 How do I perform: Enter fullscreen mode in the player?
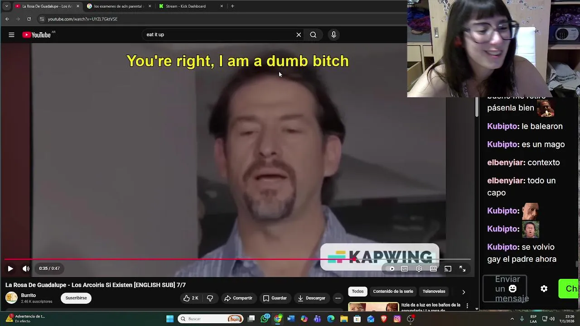pos(462,269)
